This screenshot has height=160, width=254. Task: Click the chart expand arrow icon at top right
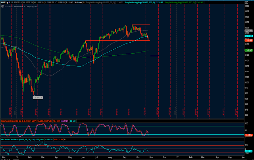click(246, 2)
